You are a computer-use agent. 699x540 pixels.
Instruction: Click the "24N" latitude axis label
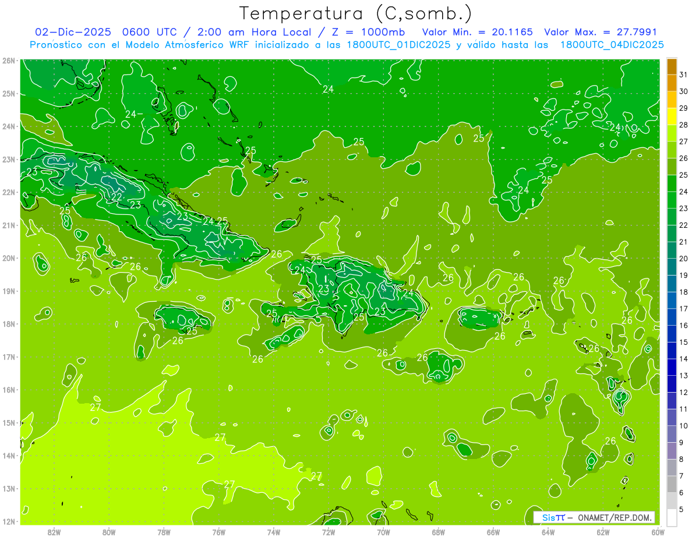pos(8,126)
